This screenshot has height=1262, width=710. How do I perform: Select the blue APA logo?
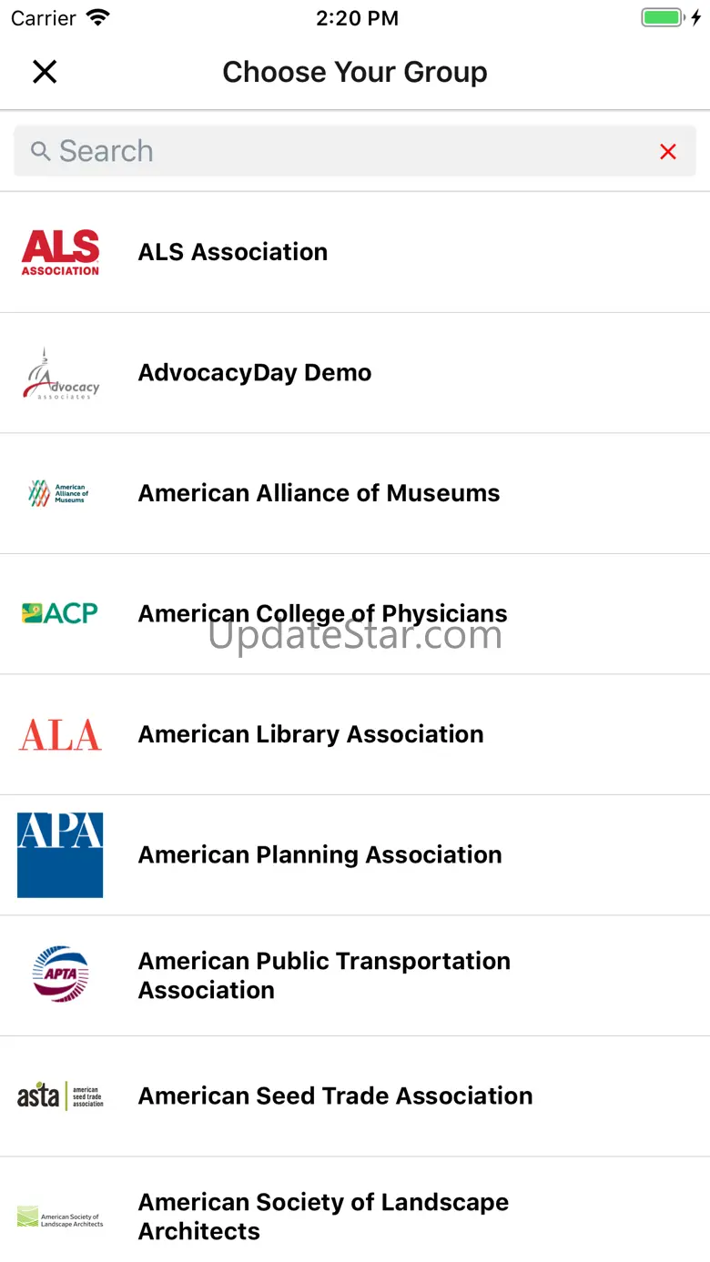coord(60,854)
